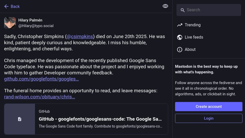Focus the Search input field
Screen dimensions: 245x138
[x=209, y=10]
